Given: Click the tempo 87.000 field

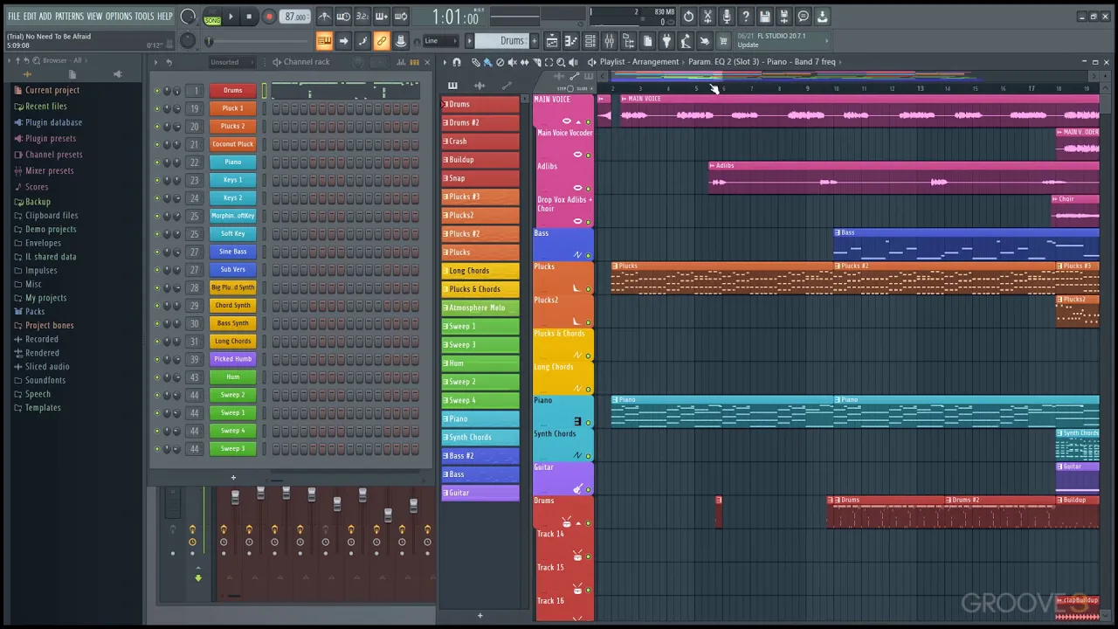Looking at the screenshot, I should (295, 17).
